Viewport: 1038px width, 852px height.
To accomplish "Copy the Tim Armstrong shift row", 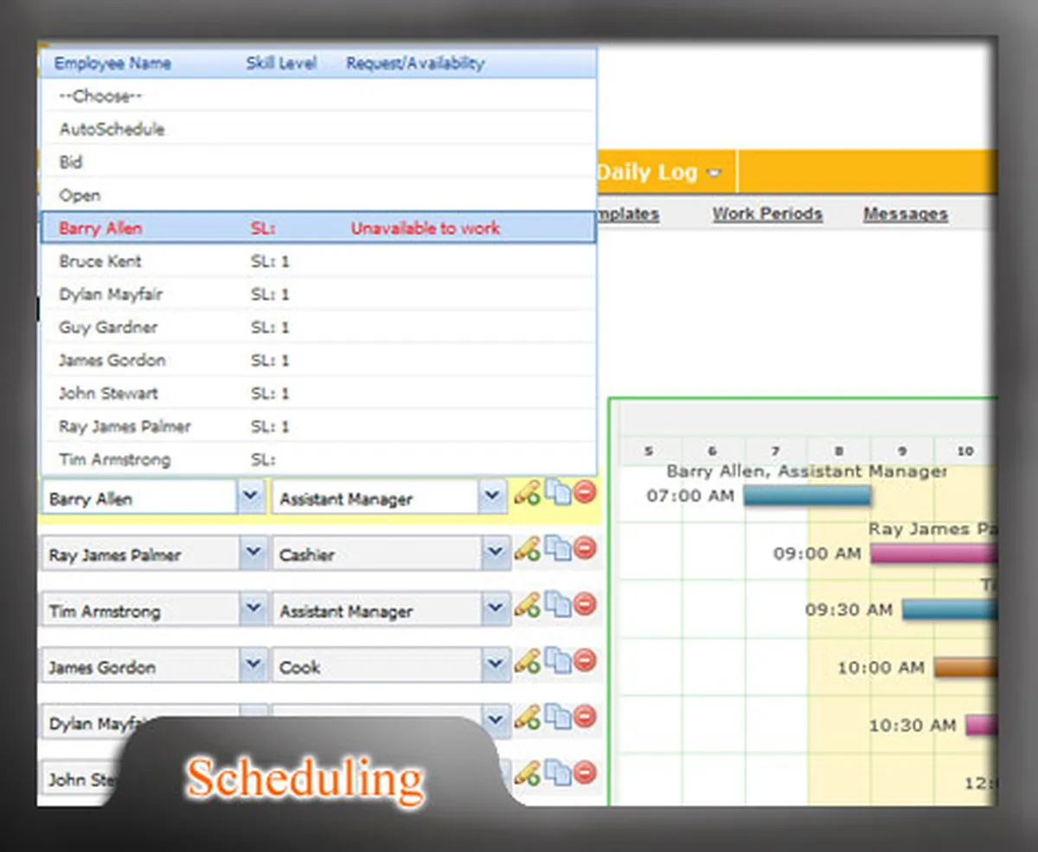I will pyautogui.click(x=557, y=605).
